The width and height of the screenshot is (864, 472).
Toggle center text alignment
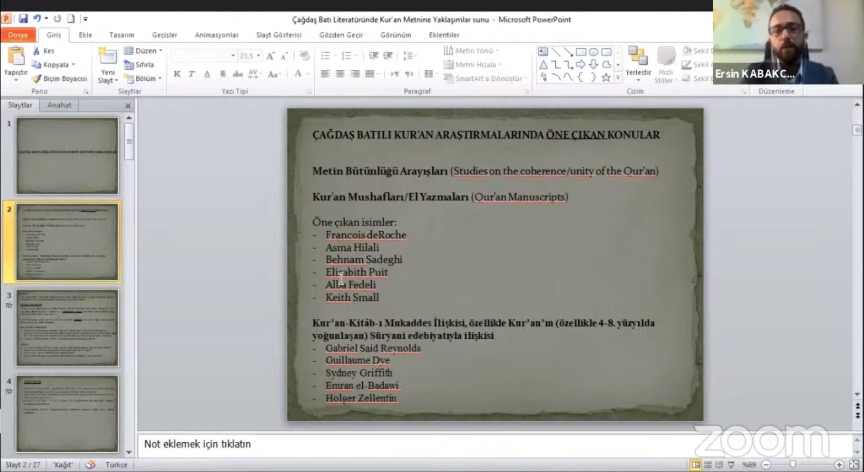(340, 74)
